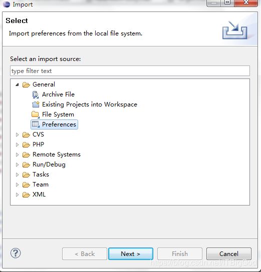Click the Existing Projects into Workspace icon
Viewport: 261px width, 272px height.
pos(36,104)
